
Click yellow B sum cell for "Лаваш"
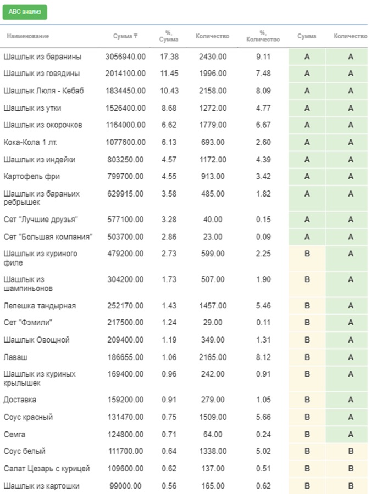[x=307, y=357]
